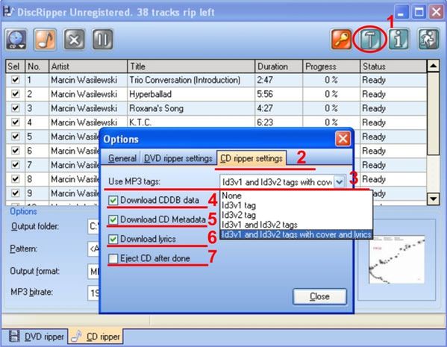Select the Hyperballad track title
Screen dimensions: 447x347
[150, 94]
